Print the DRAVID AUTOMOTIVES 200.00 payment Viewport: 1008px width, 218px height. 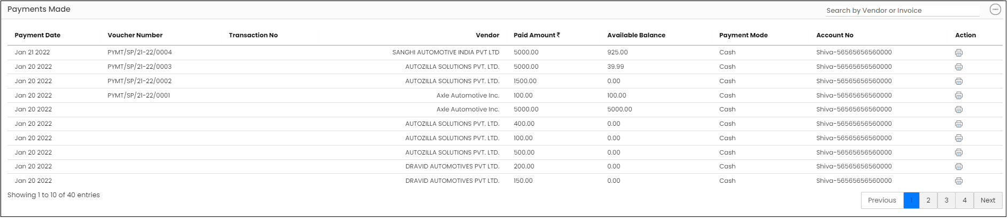coord(959,167)
